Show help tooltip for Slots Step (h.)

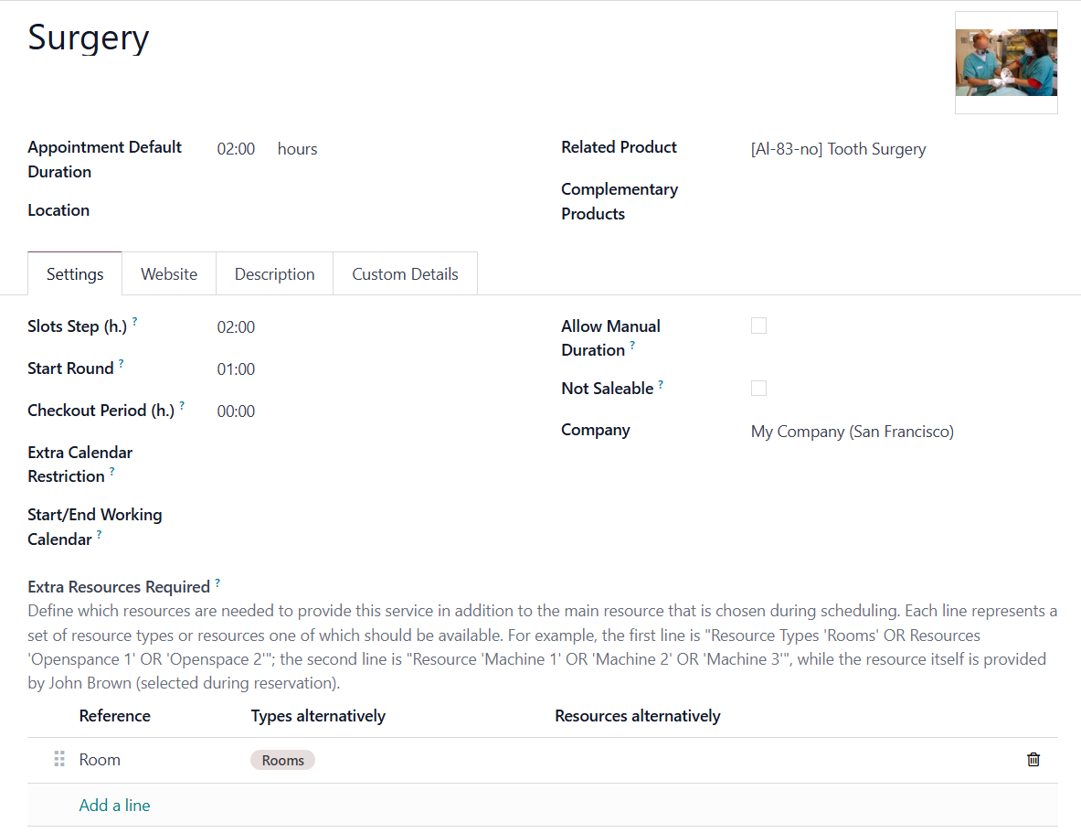tap(135, 321)
